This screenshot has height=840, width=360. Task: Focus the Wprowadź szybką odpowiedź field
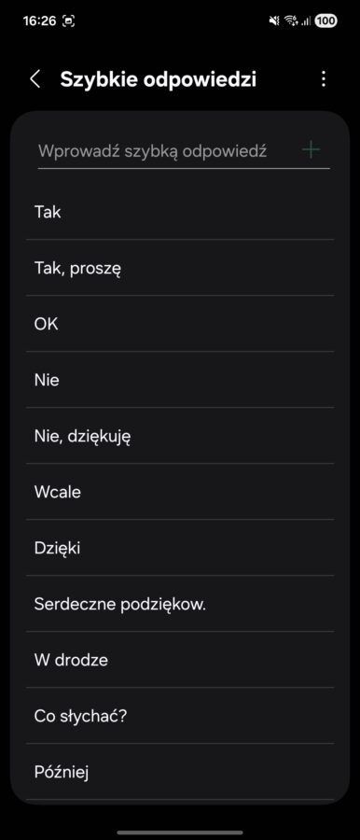point(165,150)
